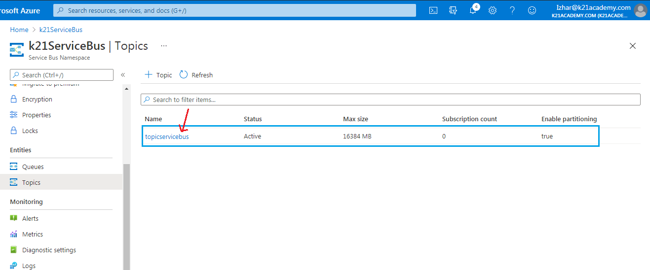The image size is (650, 270).
Task: Click the user account avatar
Action: (640, 10)
